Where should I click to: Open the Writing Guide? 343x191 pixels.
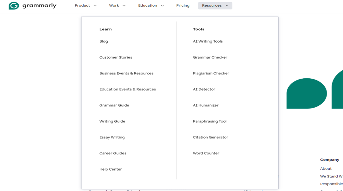[112, 121]
